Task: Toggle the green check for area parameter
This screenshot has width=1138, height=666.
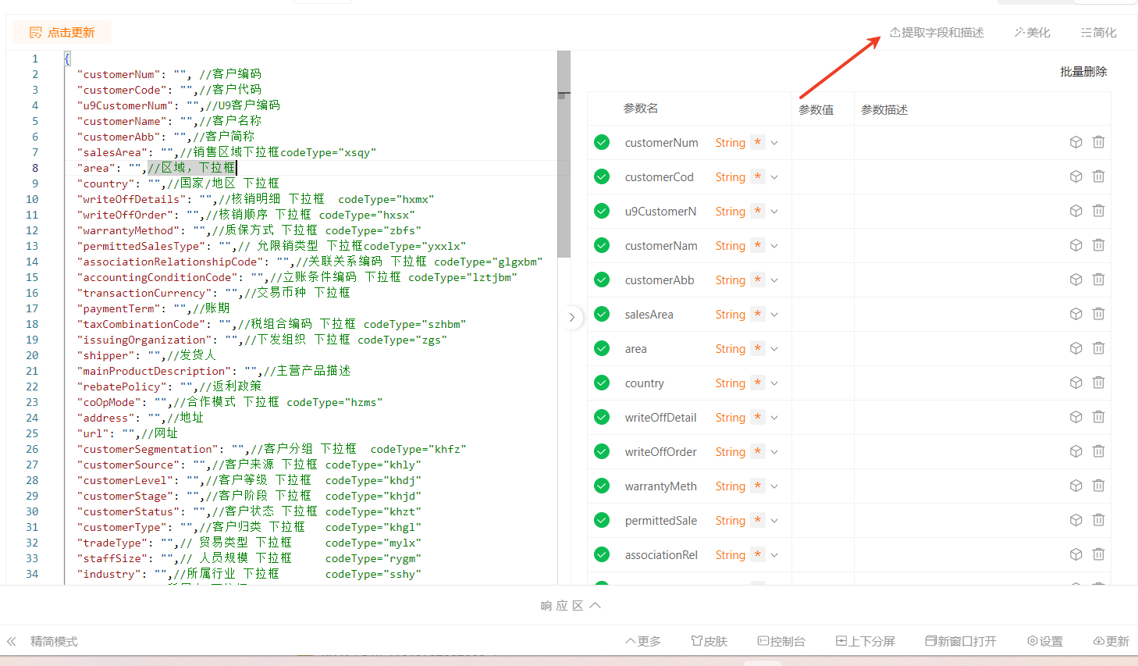Action: [x=602, y=348]
